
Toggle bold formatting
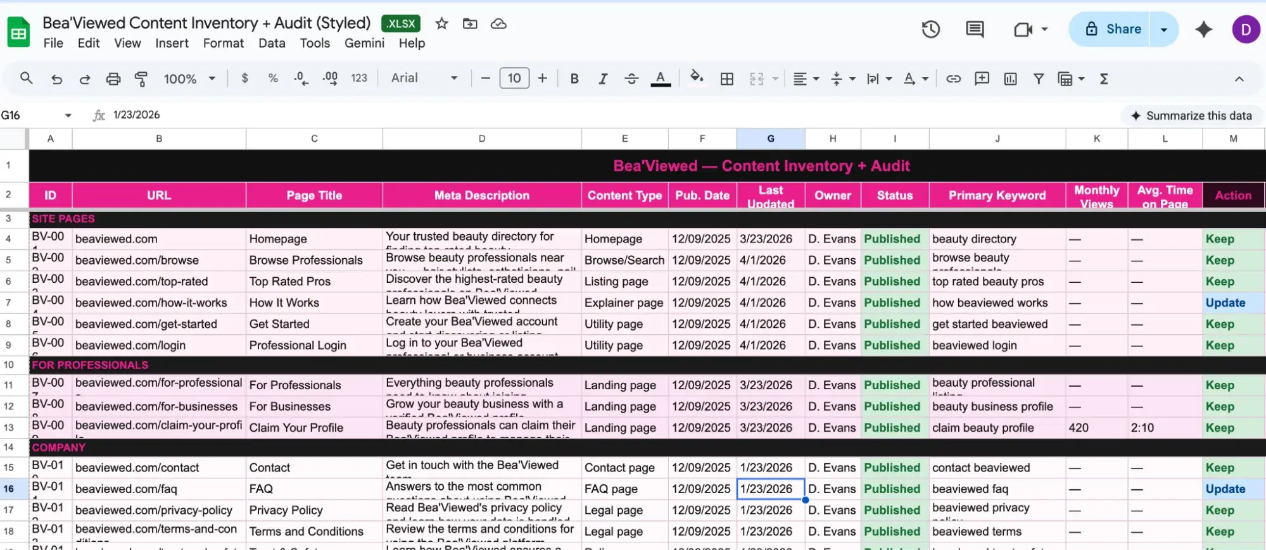pos(574,79)
